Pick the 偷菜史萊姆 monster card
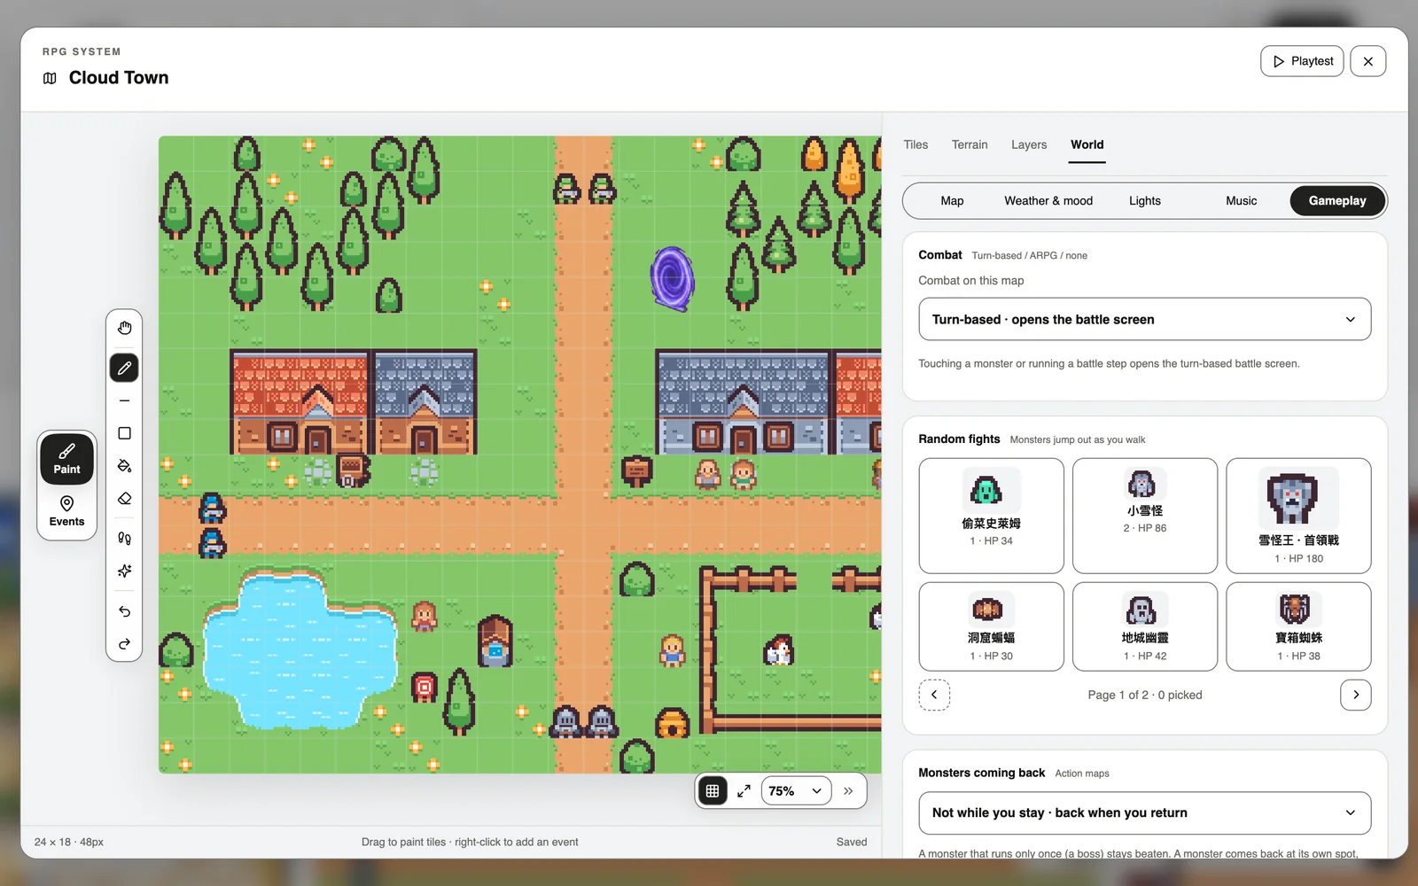 coord(991,516)
